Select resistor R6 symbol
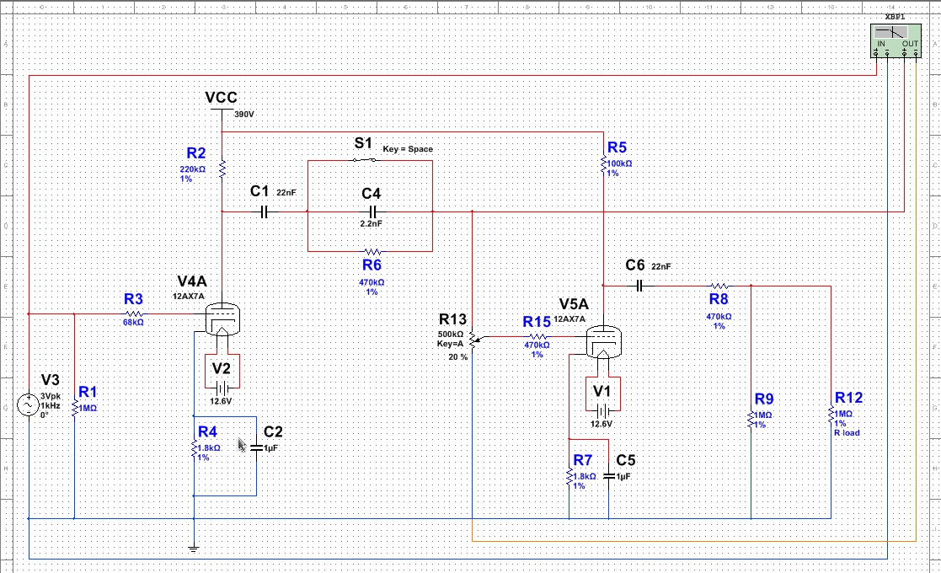 [x=372, y=251]
